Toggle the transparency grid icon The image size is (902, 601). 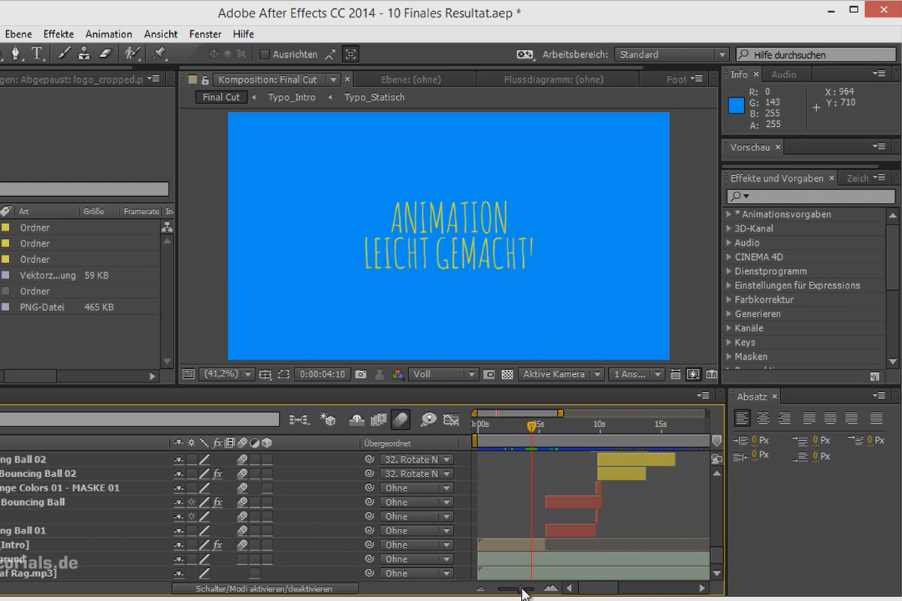(507, 374)
